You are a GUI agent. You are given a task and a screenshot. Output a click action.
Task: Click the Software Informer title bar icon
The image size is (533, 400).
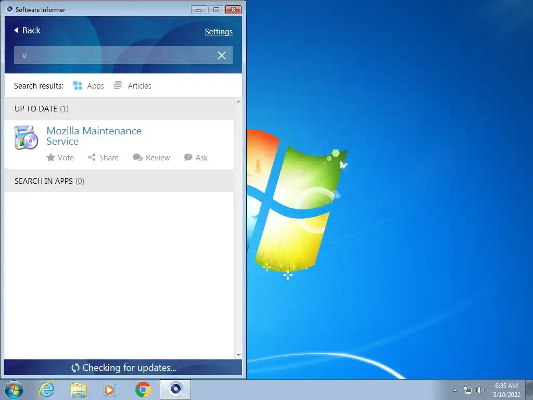(x=9, y=9)
